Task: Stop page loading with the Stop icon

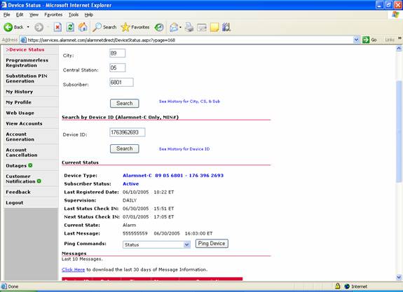Action: [57, 27]
